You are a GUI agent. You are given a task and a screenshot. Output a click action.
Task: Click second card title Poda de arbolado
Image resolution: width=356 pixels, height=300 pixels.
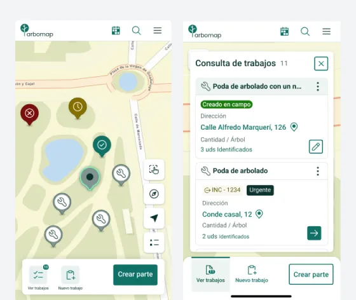click(240, 171)
